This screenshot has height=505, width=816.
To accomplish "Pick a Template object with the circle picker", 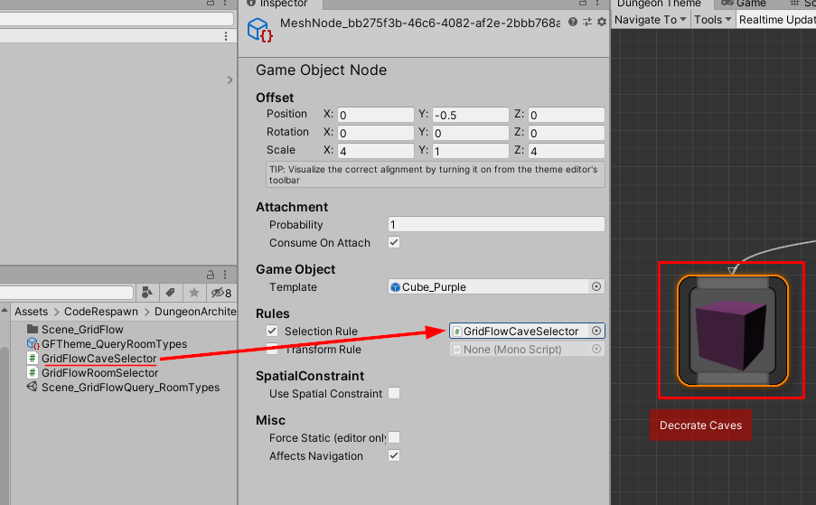I will pos(596,286).
